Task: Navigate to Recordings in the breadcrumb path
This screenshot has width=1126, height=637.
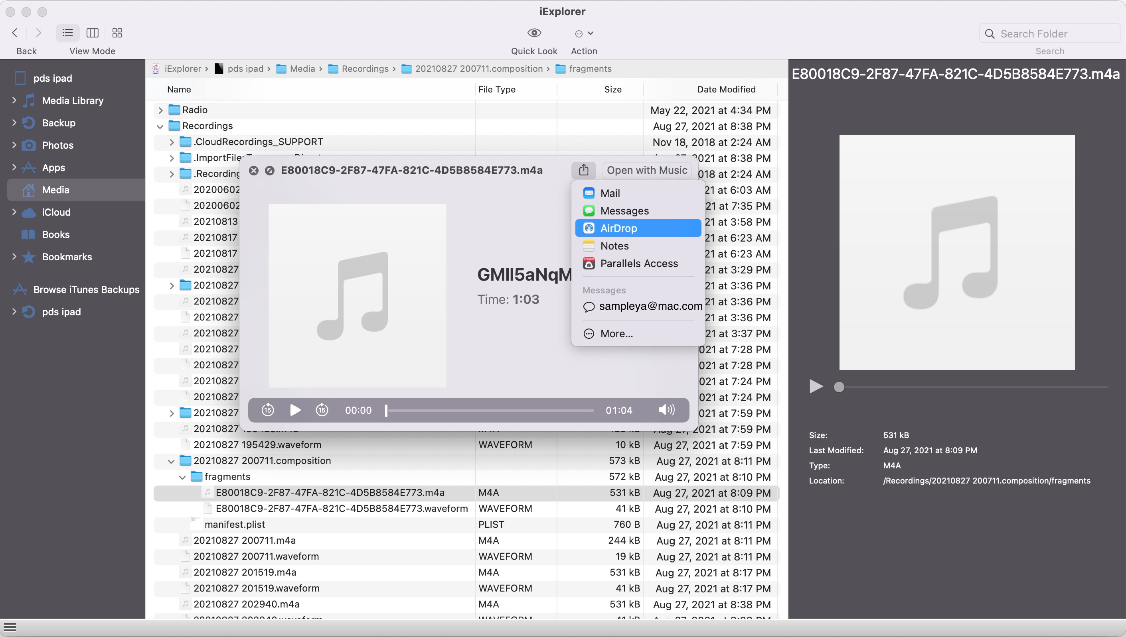Action: [x=364, y=69]
